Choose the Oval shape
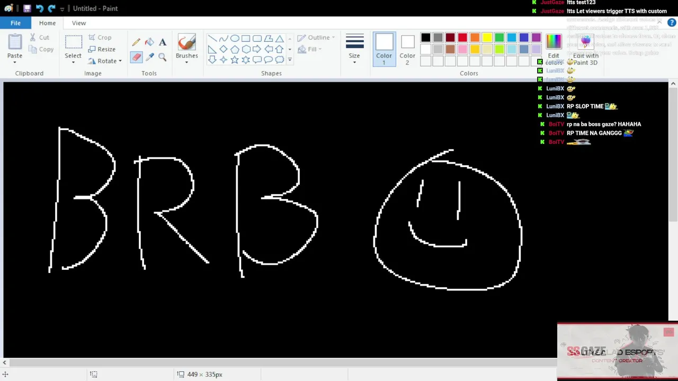678x381 pixels. (x=234, y=39)
